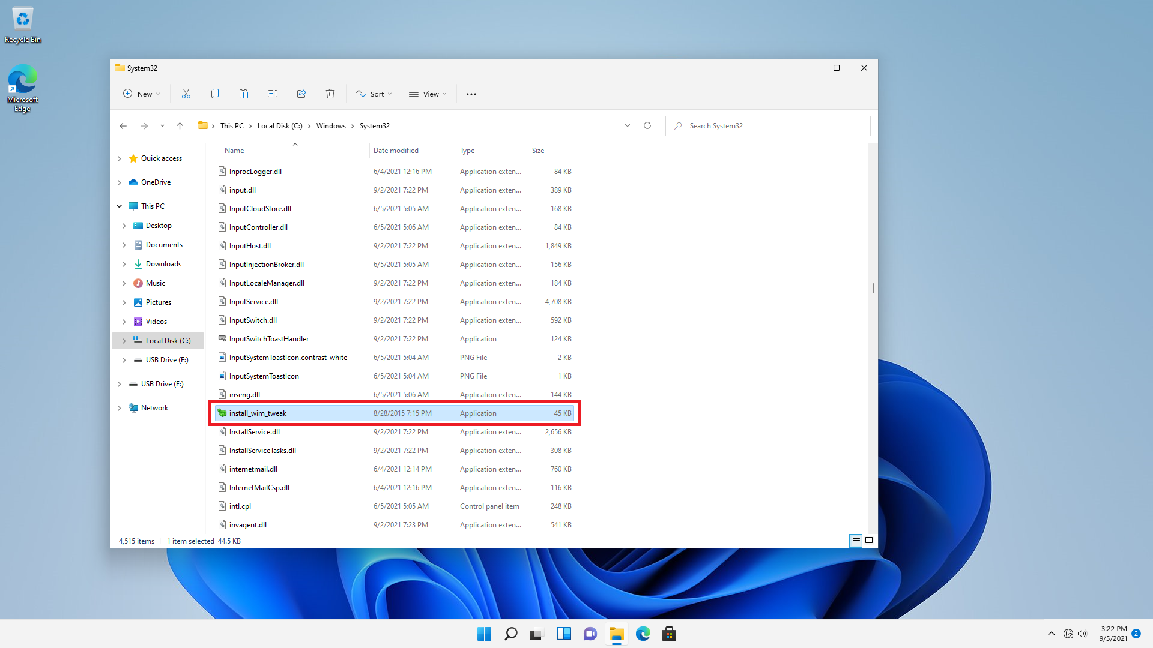Click the Delete icon in the toolbar
The height and width of the screenshot is (648, 1153).
tap(330, 94)
